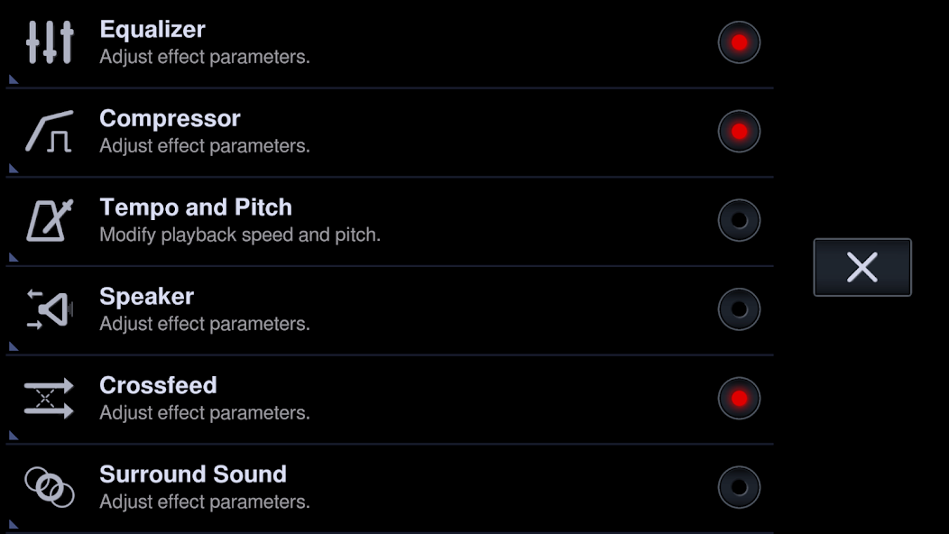Click the Tempo and Pitch metronome icon

(50, 220)
